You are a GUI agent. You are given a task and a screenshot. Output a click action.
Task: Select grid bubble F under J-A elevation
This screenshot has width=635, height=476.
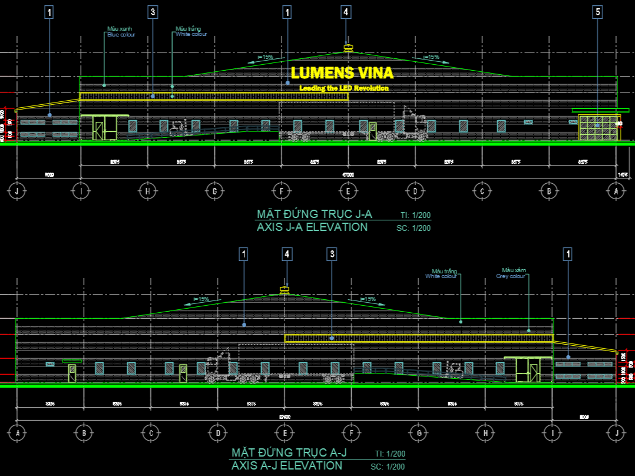[x=282, y=191]
